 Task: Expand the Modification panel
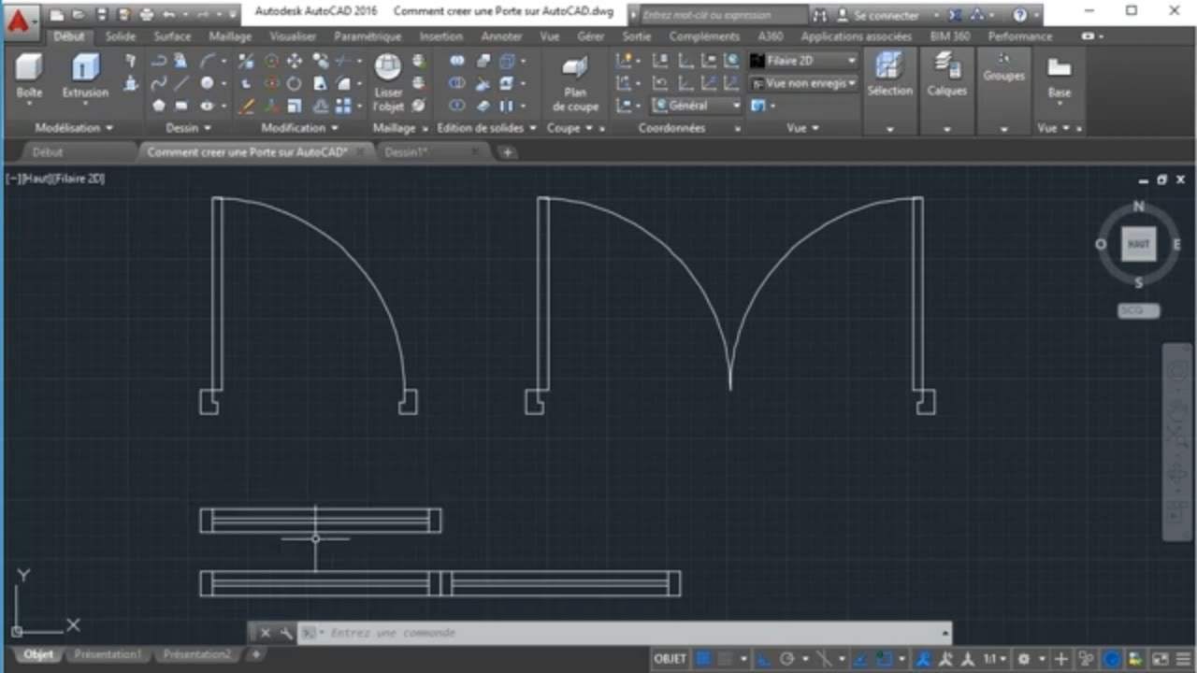(x=299, y=128)
